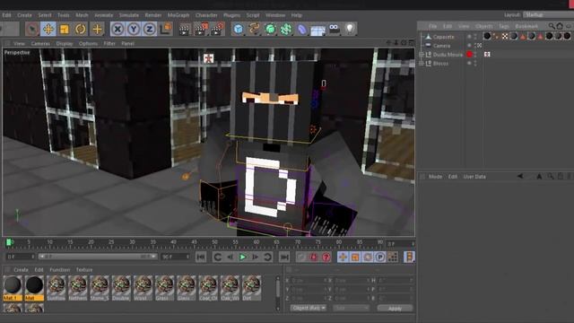Open the floor environment icon
This screenshot has width=574, height=323.
click(317, 30)
